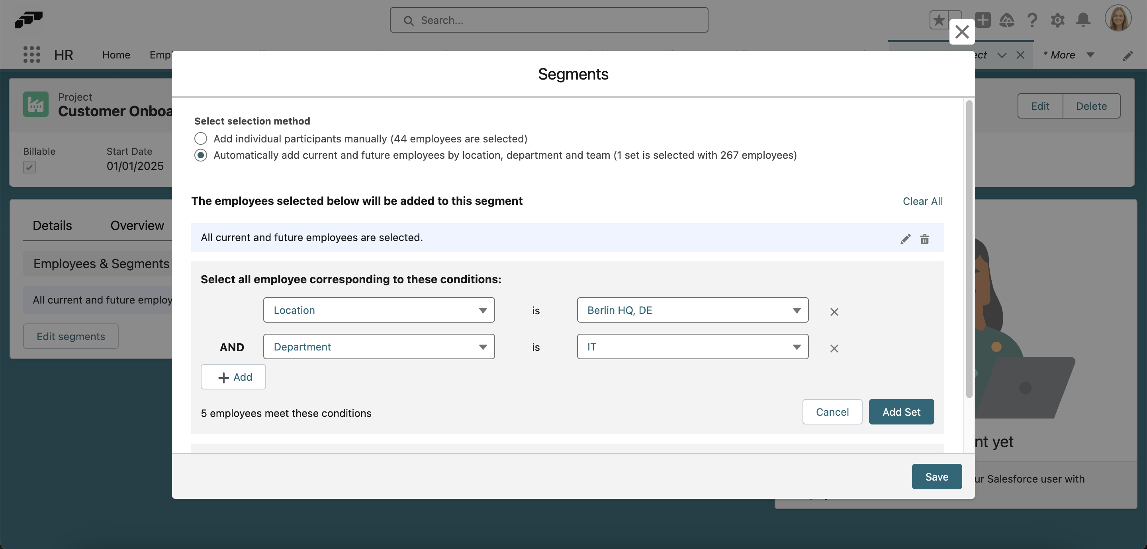Select 'Automatically add current and future employees'
Screen dimensions: 1147x549
tap(201, 155)
